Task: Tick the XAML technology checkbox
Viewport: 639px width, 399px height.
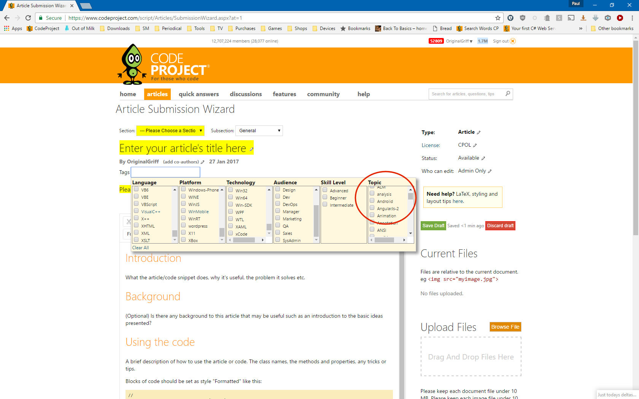Action: pyautogui.click(x=230, y=226)
